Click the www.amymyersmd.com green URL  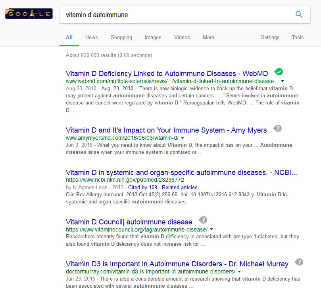(122, 138)
